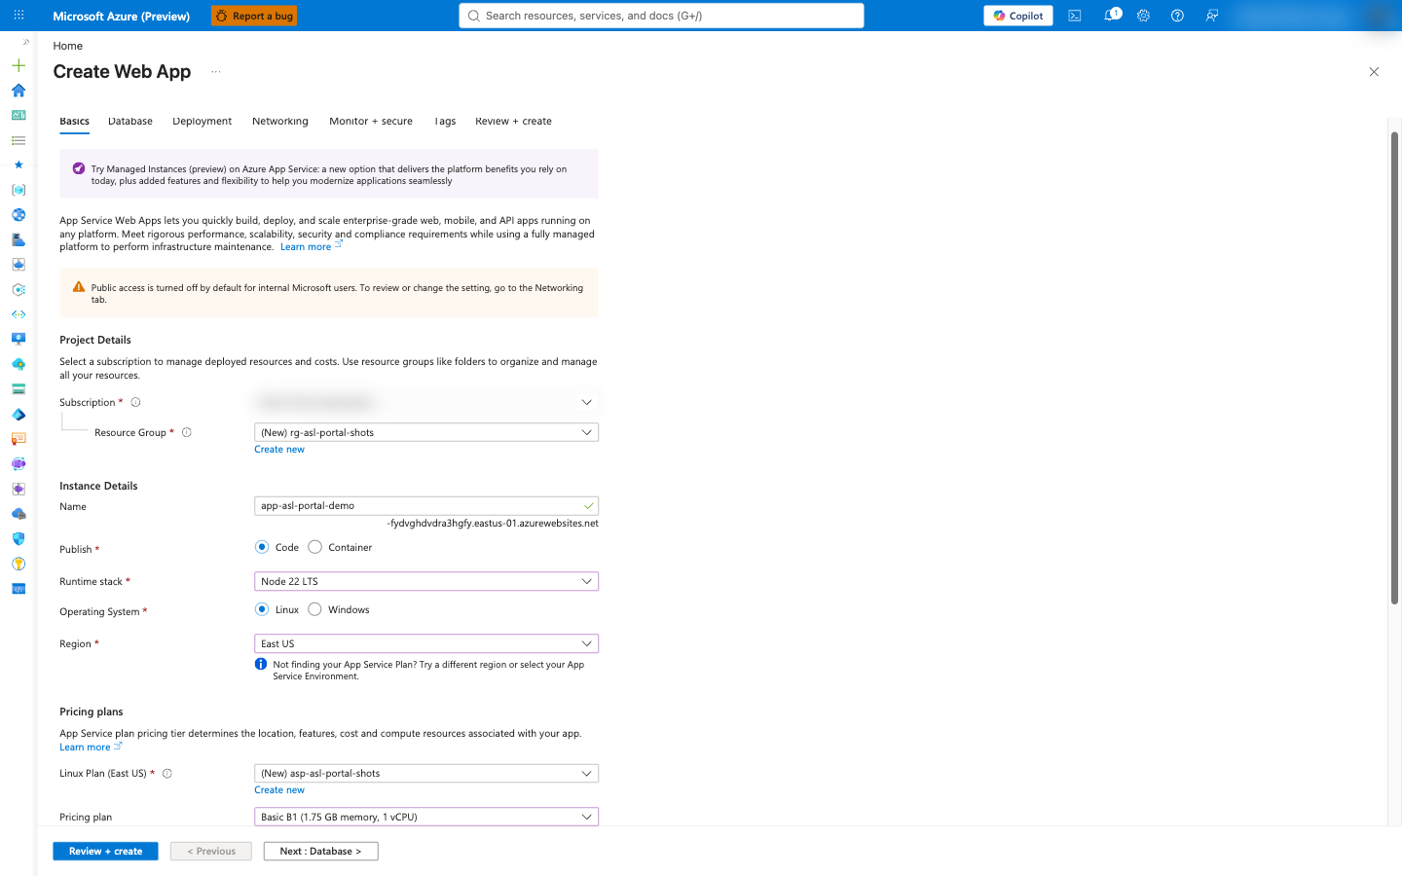Open the help question mark icon

coord(1177,16)
